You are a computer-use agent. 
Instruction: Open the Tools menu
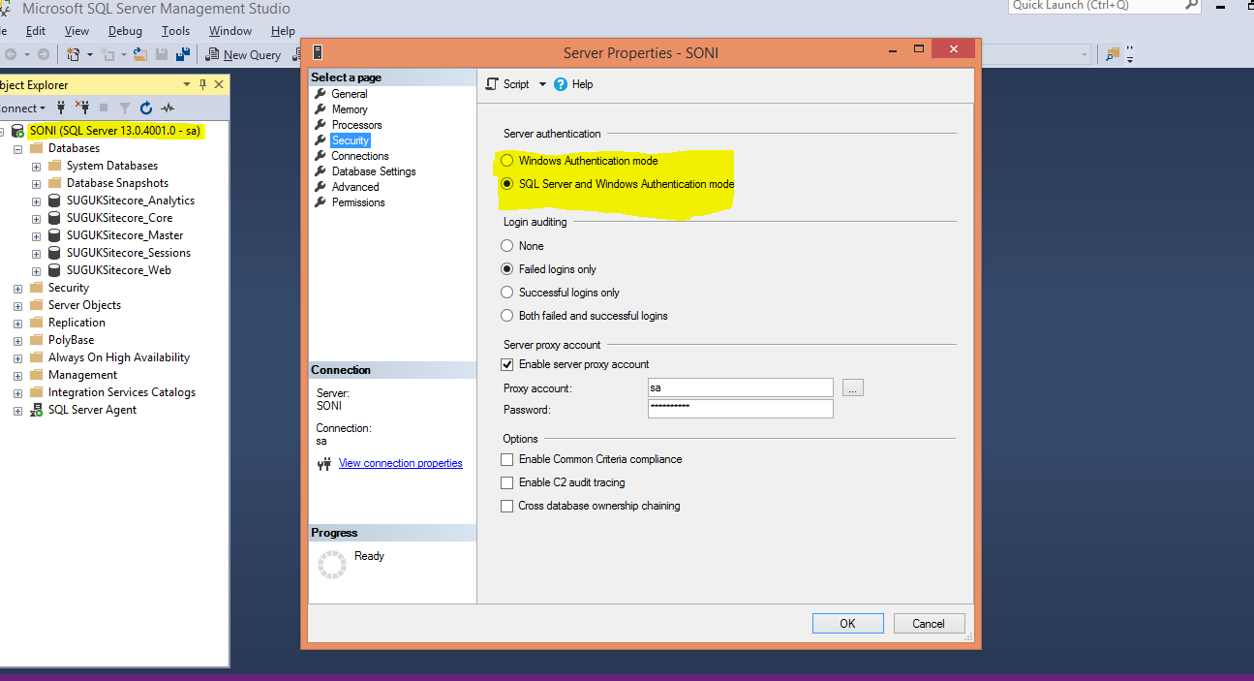pos(175,30)
